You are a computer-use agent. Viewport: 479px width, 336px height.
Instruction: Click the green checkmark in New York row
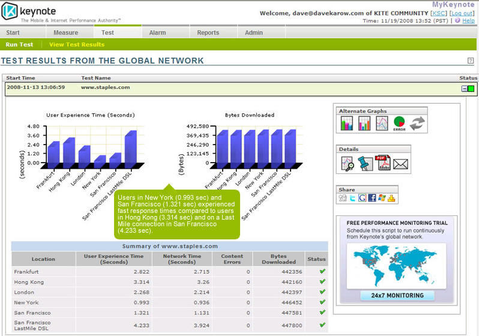pos(322,302)
